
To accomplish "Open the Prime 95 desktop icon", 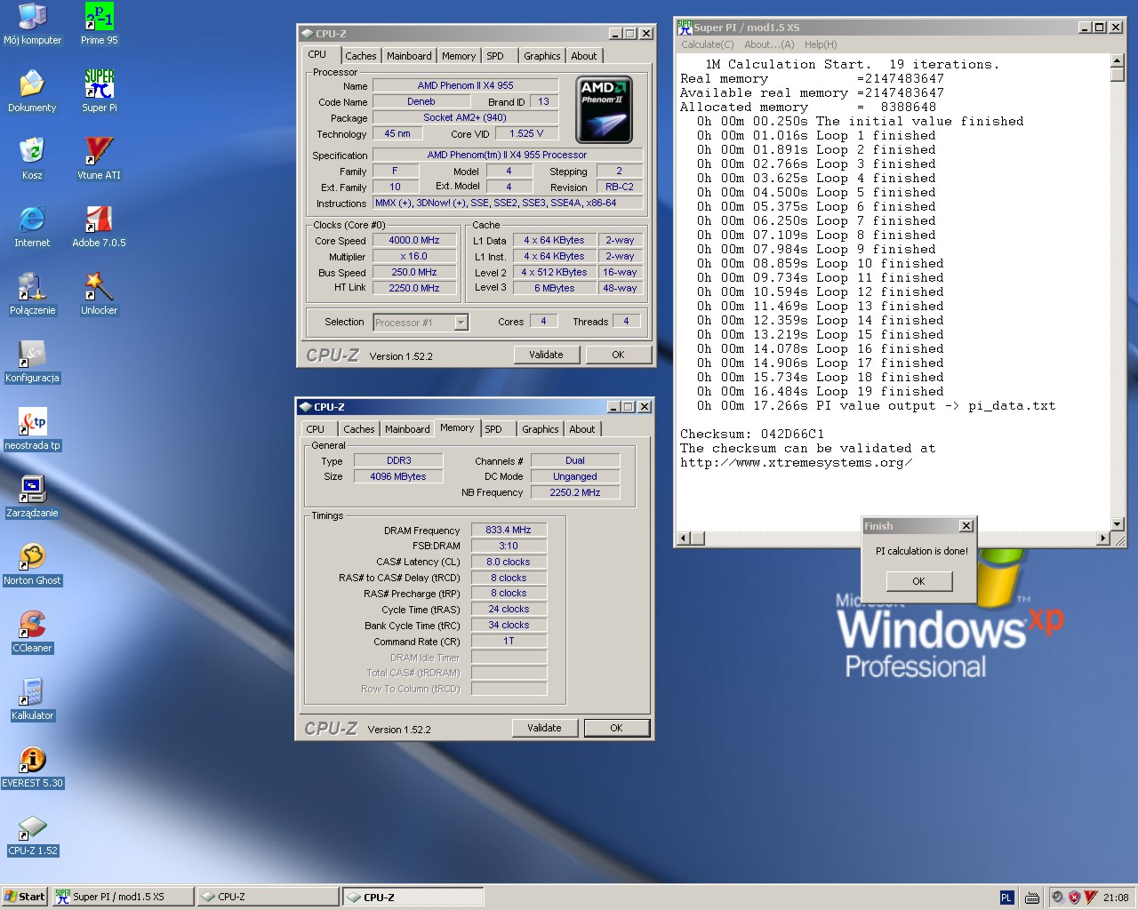I will [99, 18].
